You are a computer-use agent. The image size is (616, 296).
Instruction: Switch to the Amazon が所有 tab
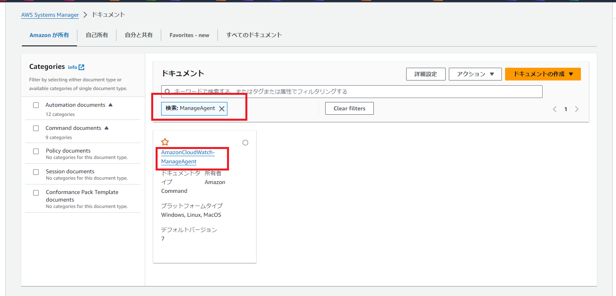[x=49, y=35]
